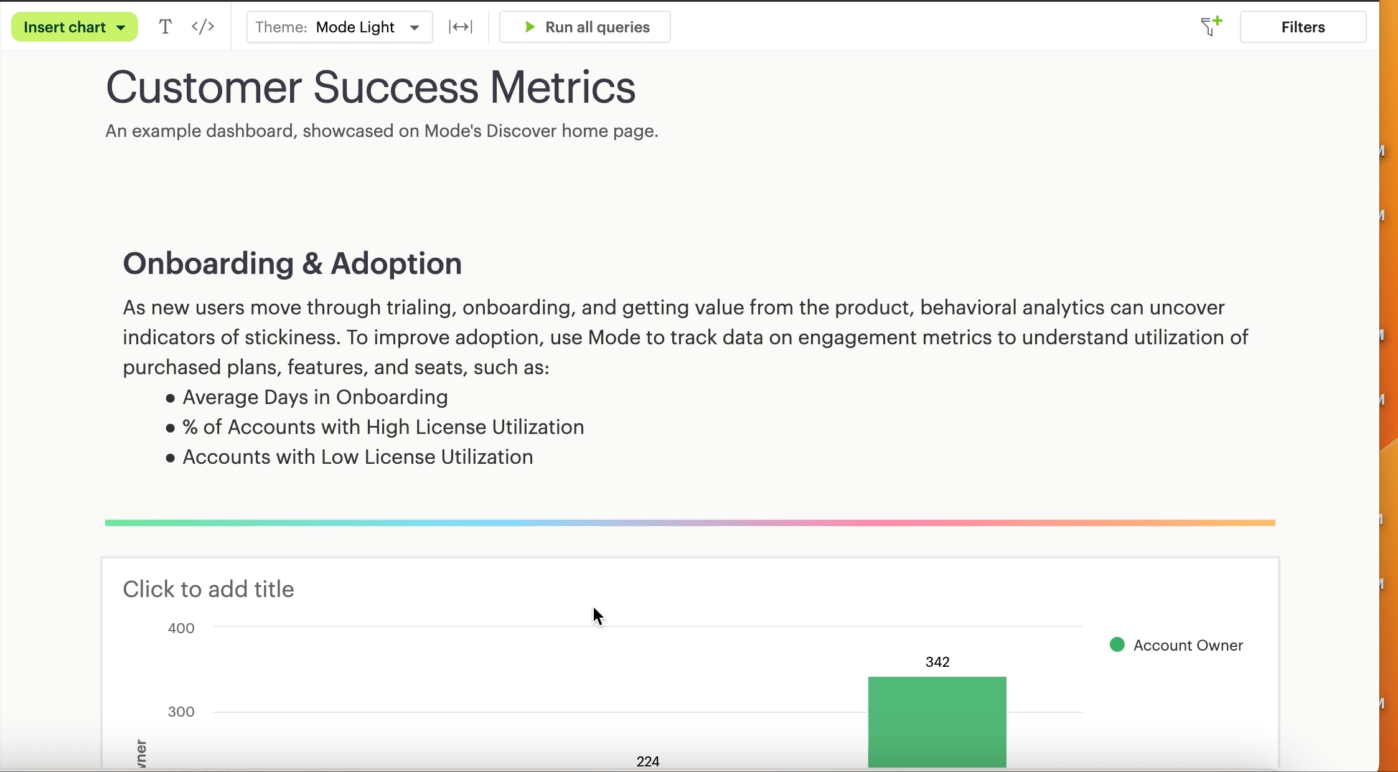Click the Customer Success Metrics title
The image size is (1398, 772).
click(x=370, y=87)
